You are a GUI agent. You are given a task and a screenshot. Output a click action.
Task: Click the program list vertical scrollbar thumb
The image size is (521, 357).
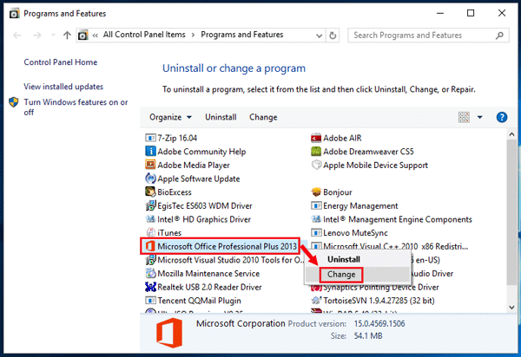(511, 211)
